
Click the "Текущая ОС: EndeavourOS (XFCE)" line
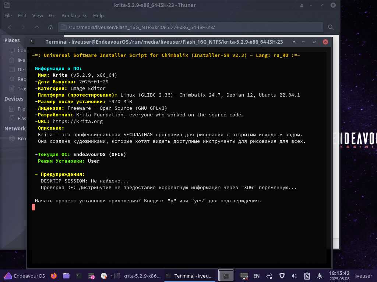(x=81, y=155)
